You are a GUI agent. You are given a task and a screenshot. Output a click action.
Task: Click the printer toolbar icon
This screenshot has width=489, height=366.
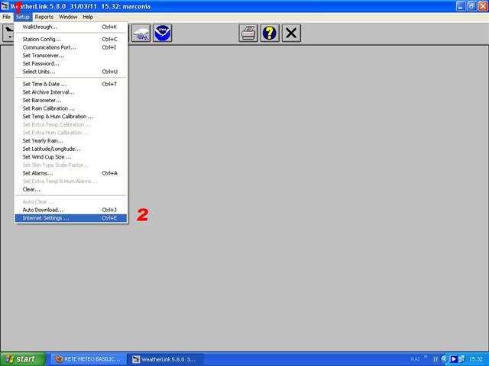(x=248, y=33)
